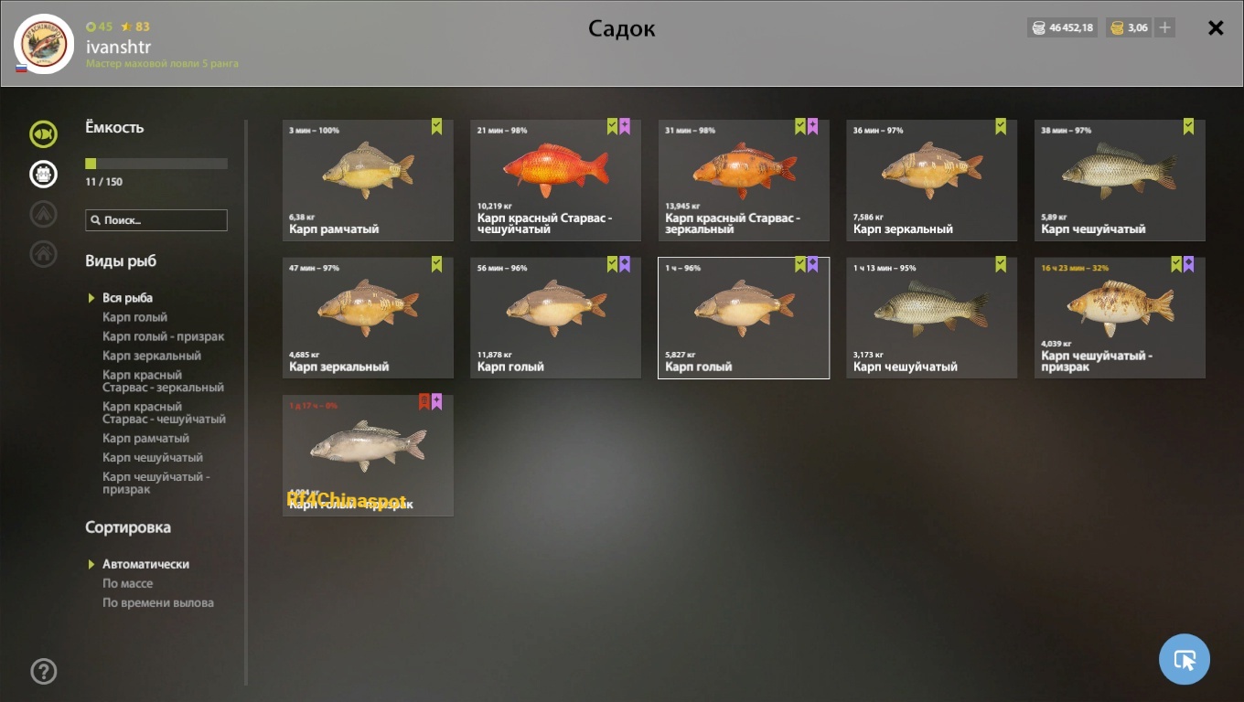Viewport: 1244px width, 702px height.
Task: Select "Вся рыба" filter
Action: (x=127, y=298)
